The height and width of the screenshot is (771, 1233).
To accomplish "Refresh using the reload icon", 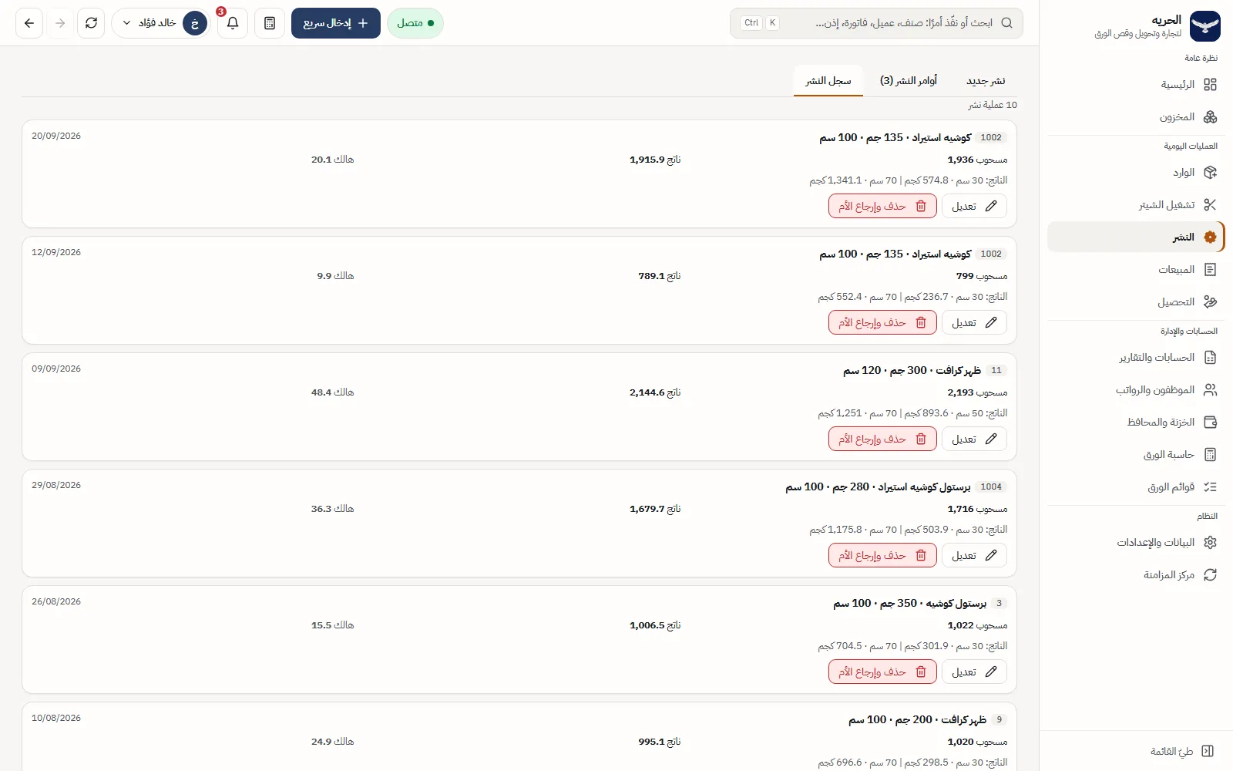I will (x=91, y=23).
